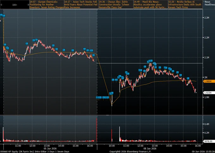The image size is (215, 153).
Task: Click the 13:00 time label under 05 Jun
Action: [47, 146]
